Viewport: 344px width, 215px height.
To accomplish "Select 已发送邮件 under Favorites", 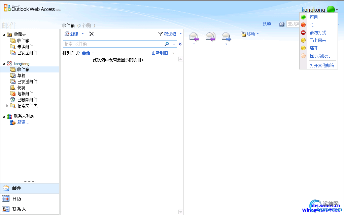I will click(27, 53).
